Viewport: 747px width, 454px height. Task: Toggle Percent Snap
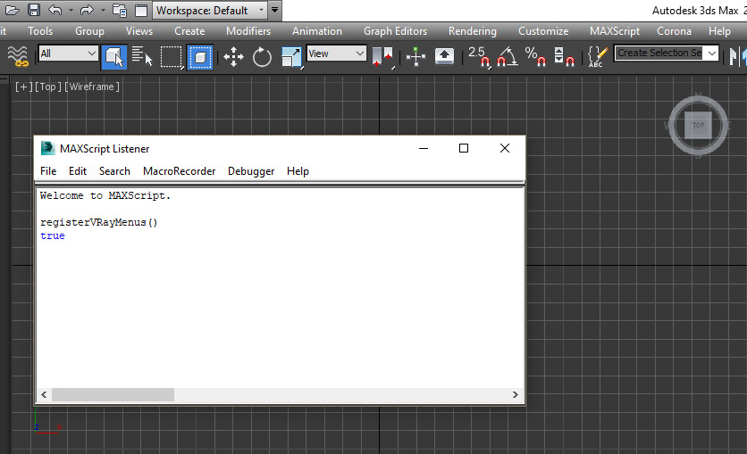tap(535, 56)
